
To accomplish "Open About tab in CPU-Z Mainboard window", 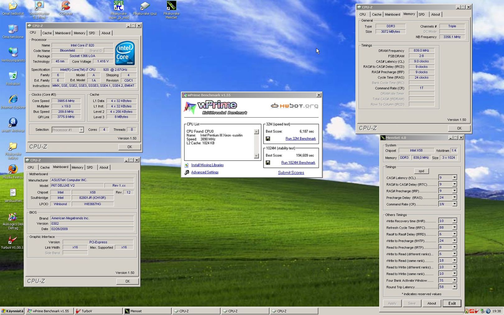I will [x=104, y=167].
